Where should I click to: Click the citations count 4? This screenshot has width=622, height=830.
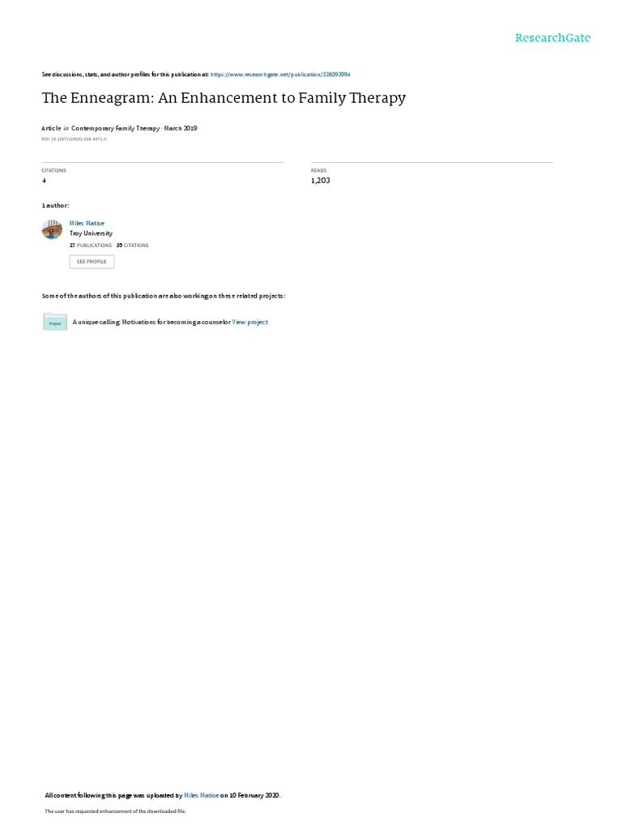(44, 181)
